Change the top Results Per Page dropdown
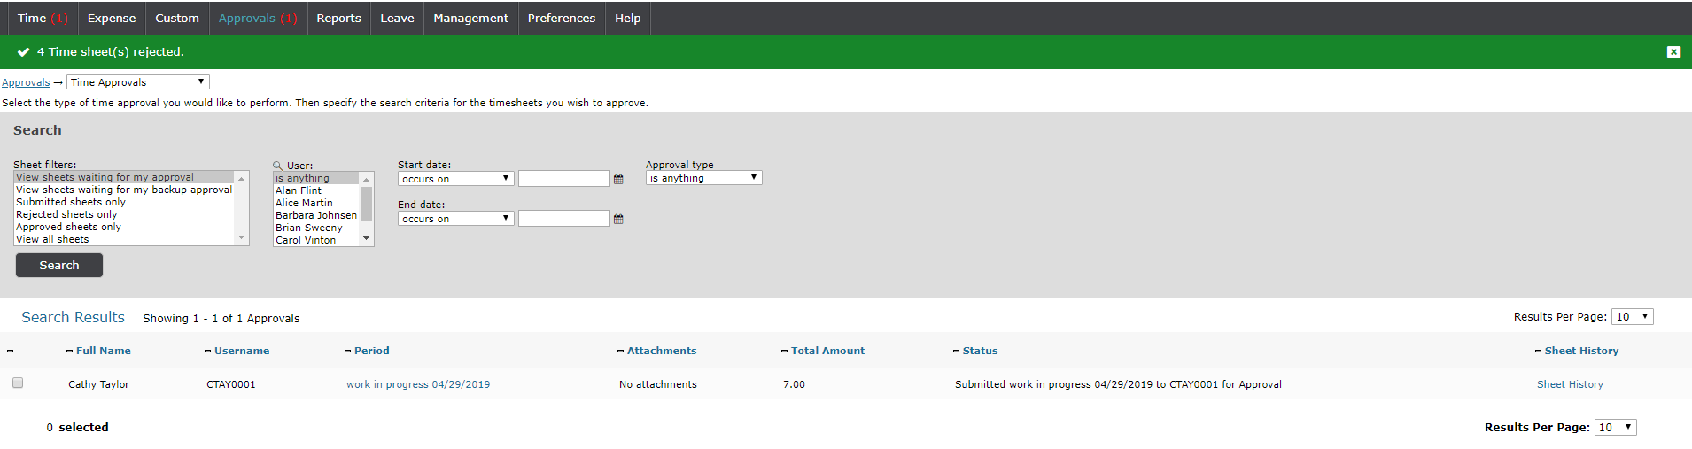Screen dimensions: 1692x449 1632,317
